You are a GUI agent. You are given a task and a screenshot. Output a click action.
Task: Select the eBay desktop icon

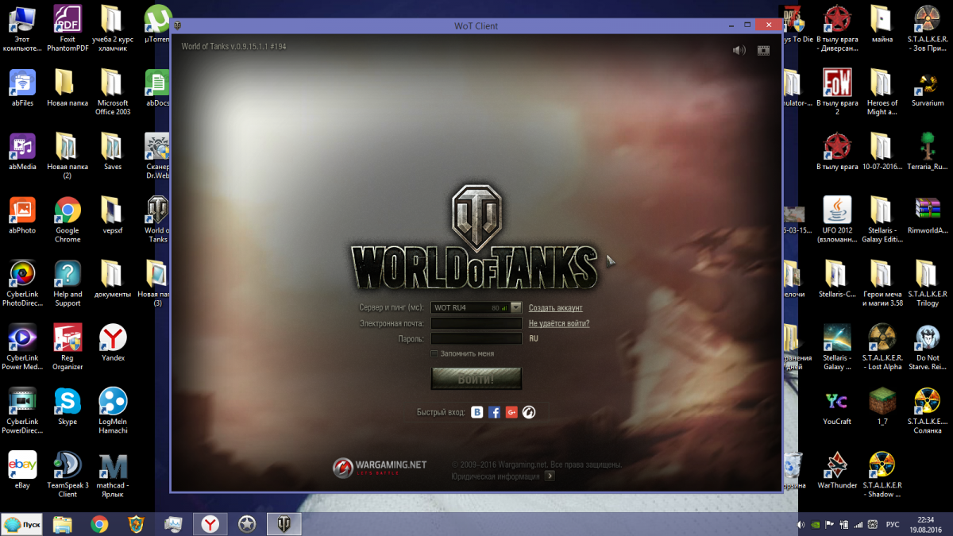[x=22, y=469]
